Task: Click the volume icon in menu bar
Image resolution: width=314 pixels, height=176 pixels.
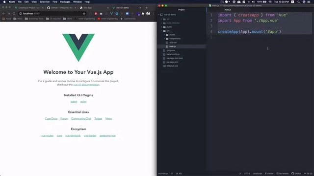Action: click(253, 2)
